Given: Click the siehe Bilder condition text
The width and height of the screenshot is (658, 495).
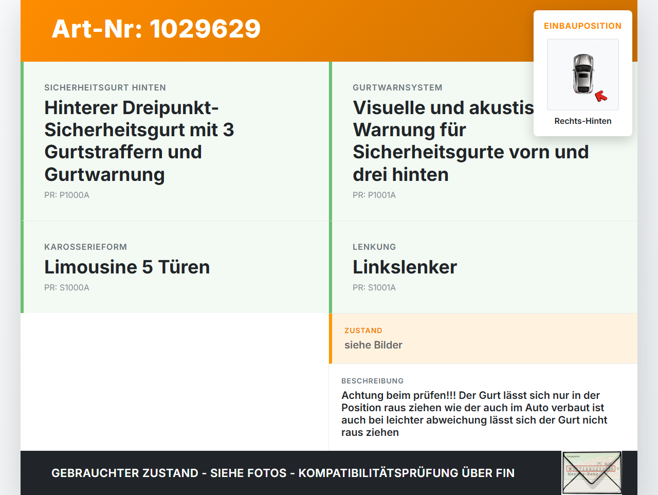Looking at the screenshot, I should [x=373, y=345].
